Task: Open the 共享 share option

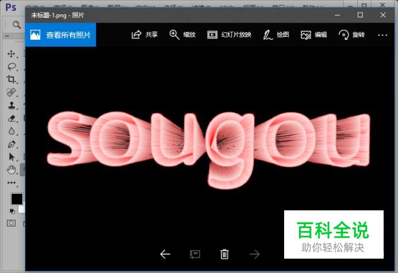Action: point(145,34)
